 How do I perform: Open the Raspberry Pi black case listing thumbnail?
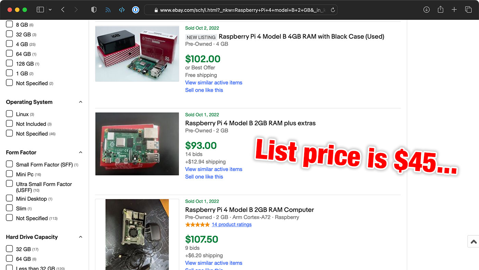(x=137, y=53)
